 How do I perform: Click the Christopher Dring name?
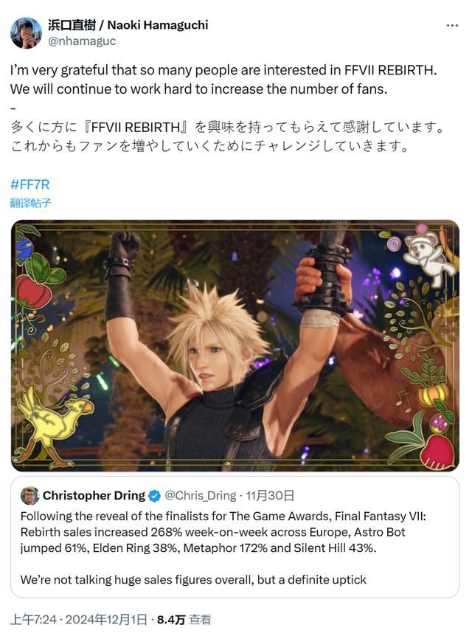tap(94, 496)
